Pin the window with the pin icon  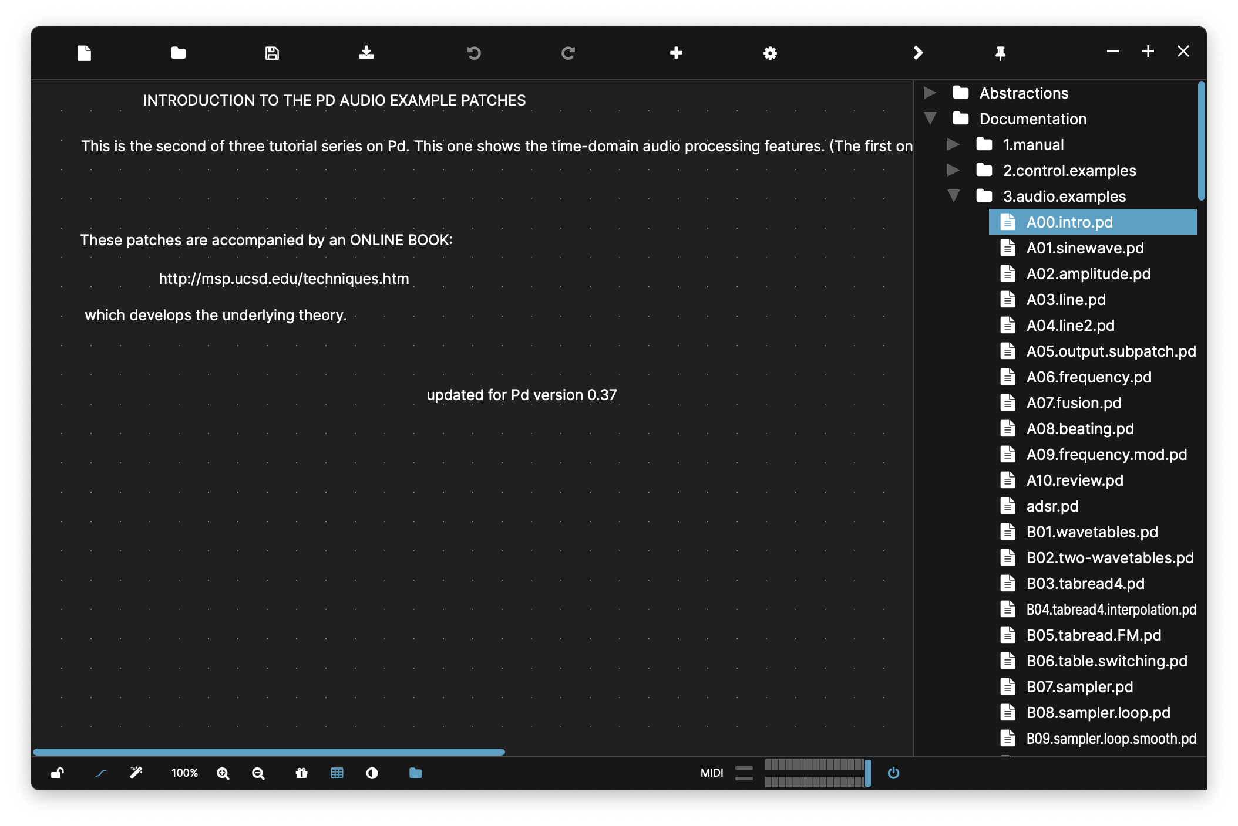pyautogui.click(x=1000, y=53)
